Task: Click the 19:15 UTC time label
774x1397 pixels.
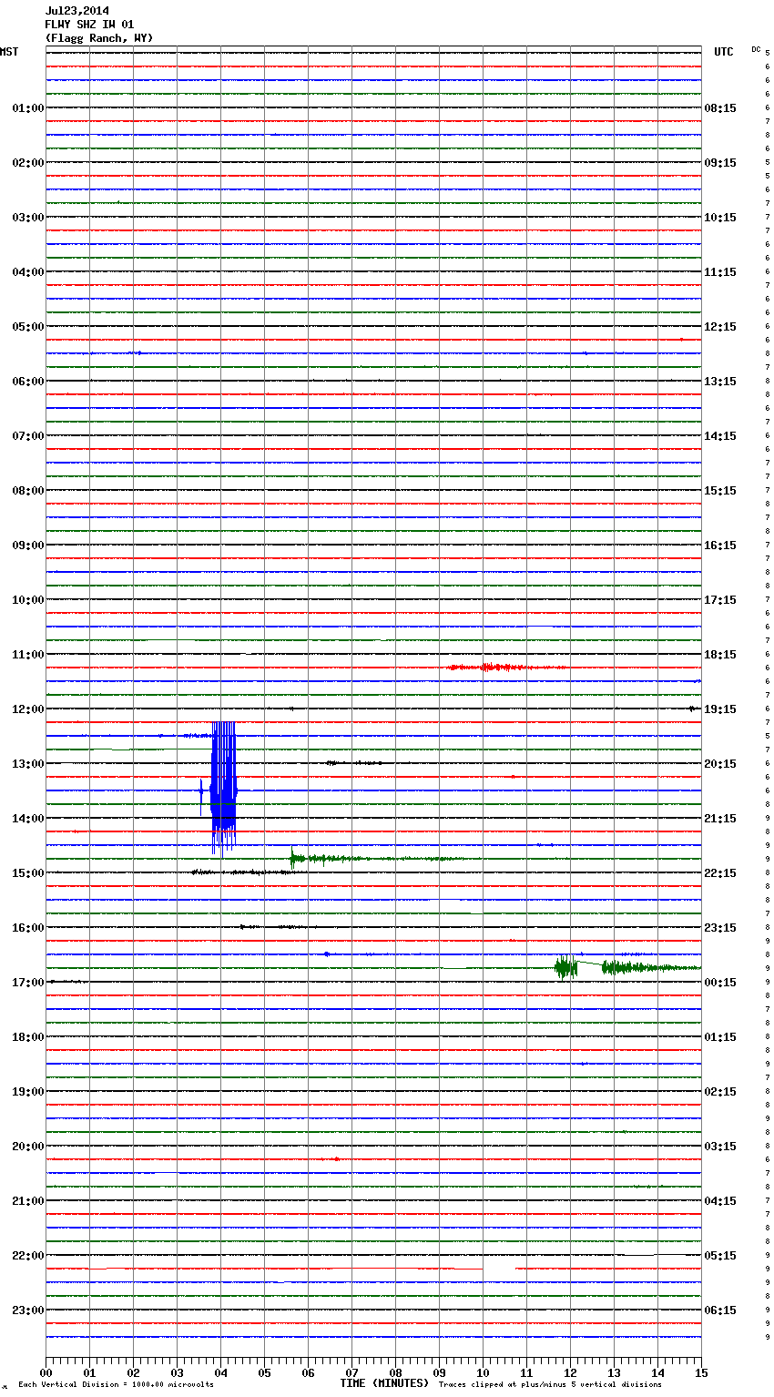Action: (720, 709)
